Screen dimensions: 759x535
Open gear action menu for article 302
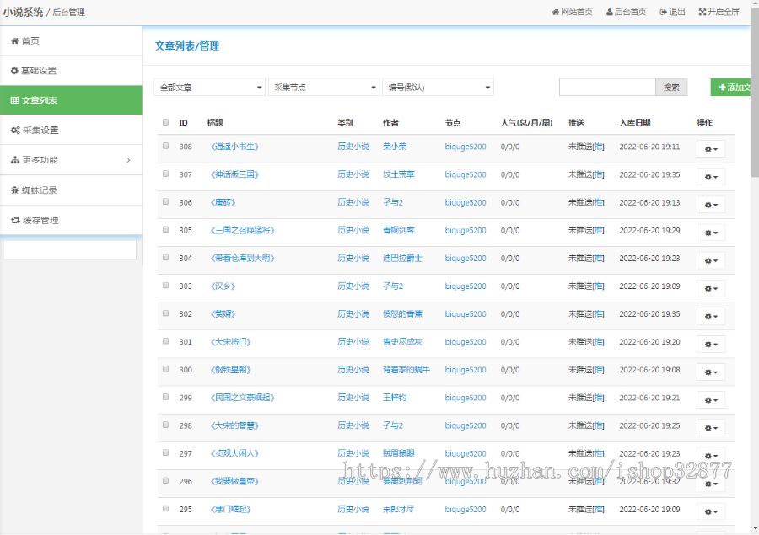point(711,316)
